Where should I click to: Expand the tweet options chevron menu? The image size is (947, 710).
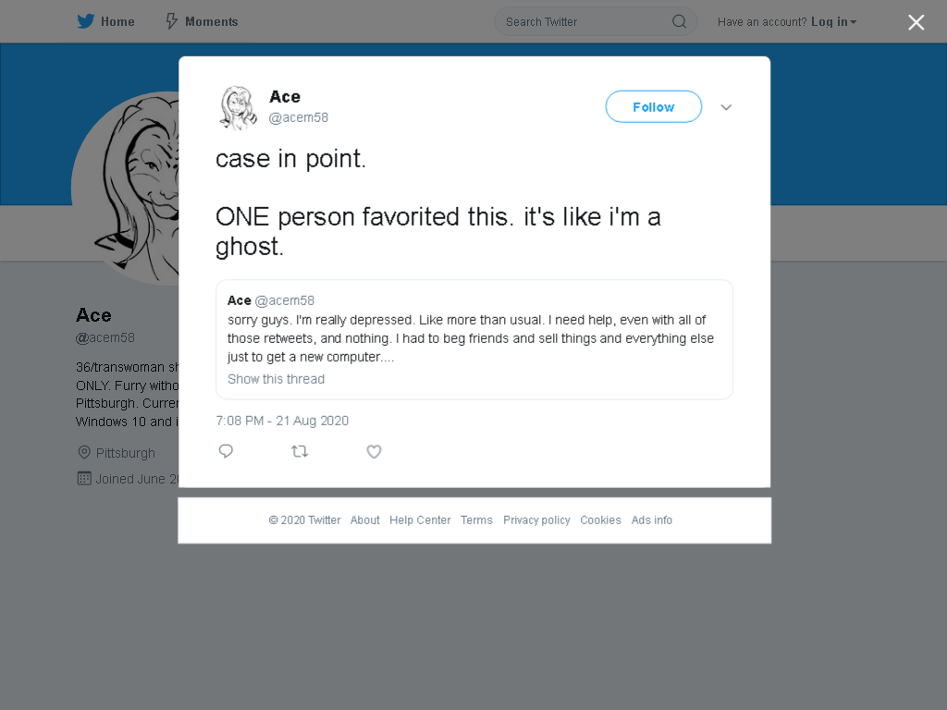(726, 107)
